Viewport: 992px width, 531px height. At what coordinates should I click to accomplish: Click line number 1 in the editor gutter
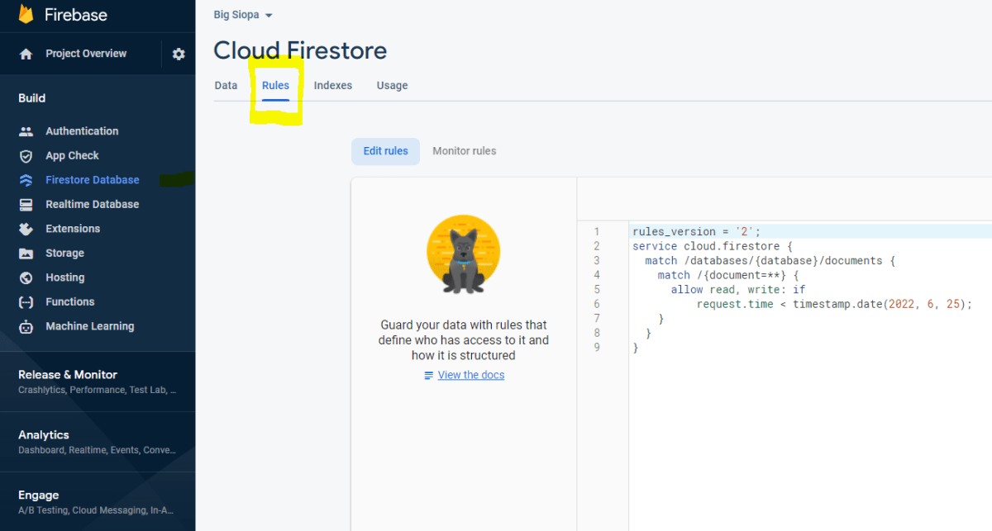[597, 232]
